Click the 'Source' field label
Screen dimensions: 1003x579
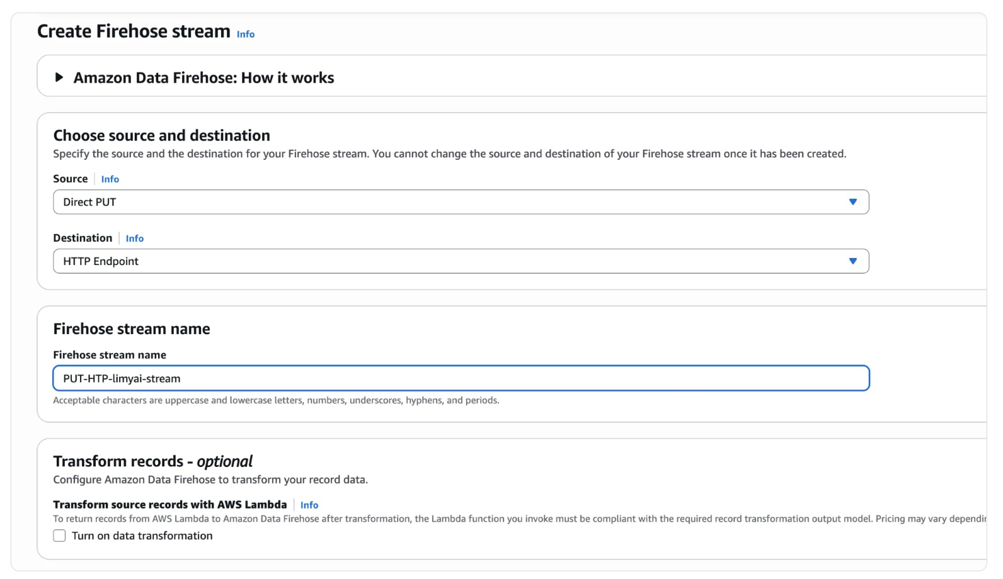(70, 179)
